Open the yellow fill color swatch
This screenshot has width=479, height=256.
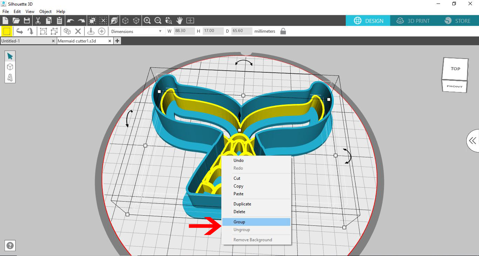pos(7,31)
